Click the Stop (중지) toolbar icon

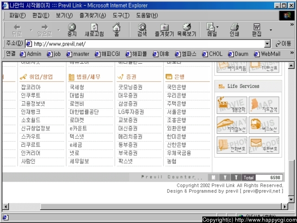(72, 30)
